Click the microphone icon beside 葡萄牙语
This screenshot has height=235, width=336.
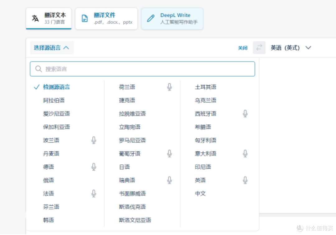click(x=169, y=154)
